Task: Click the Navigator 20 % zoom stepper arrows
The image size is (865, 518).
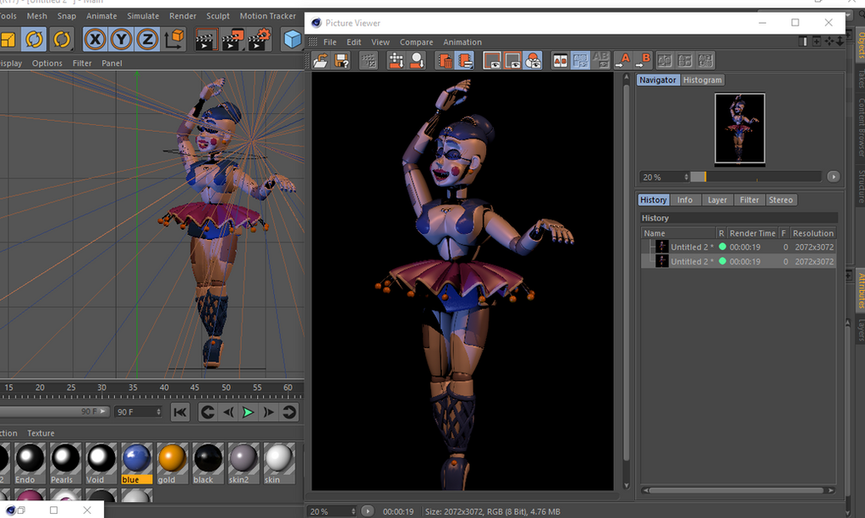Action: tap(687, 177)
